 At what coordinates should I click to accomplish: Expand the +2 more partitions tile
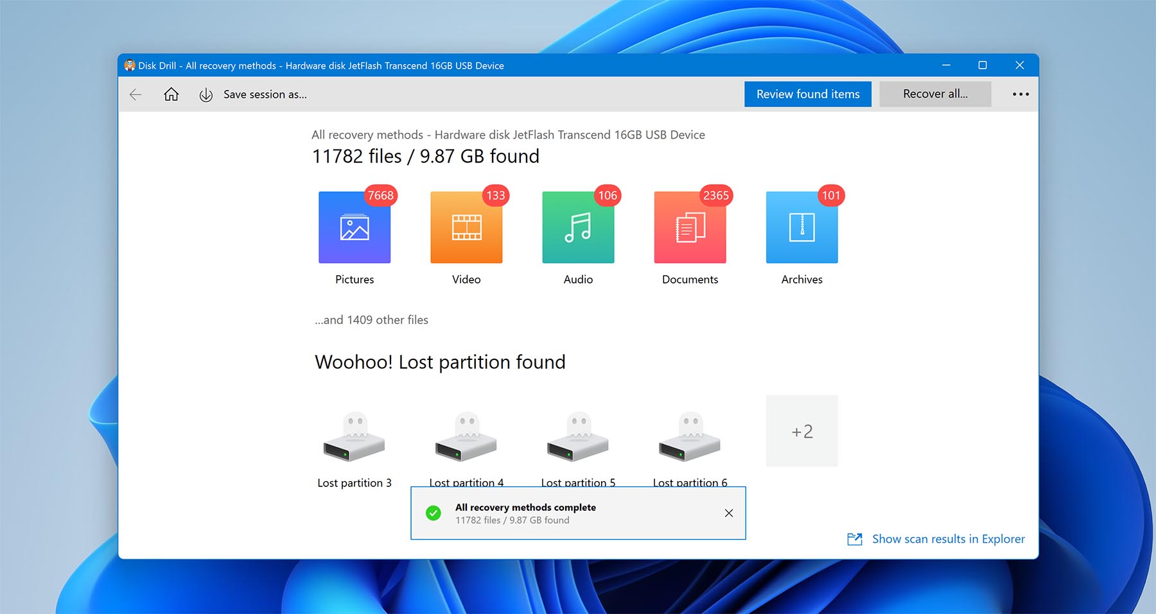[801, 431]
